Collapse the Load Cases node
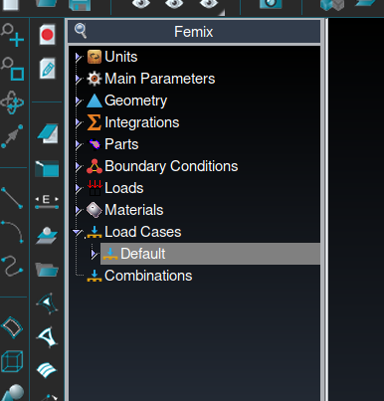Screen dimensions: 384x401 [78, 232]
